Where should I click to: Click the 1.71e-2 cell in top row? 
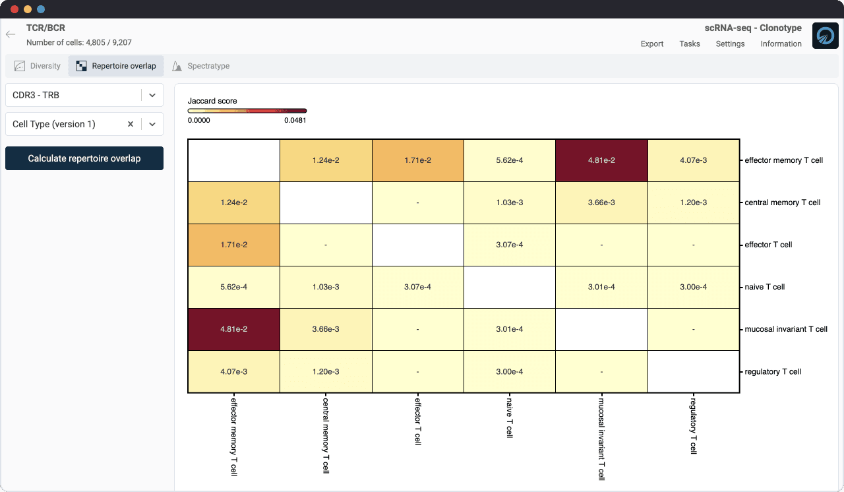pos(418,160)
